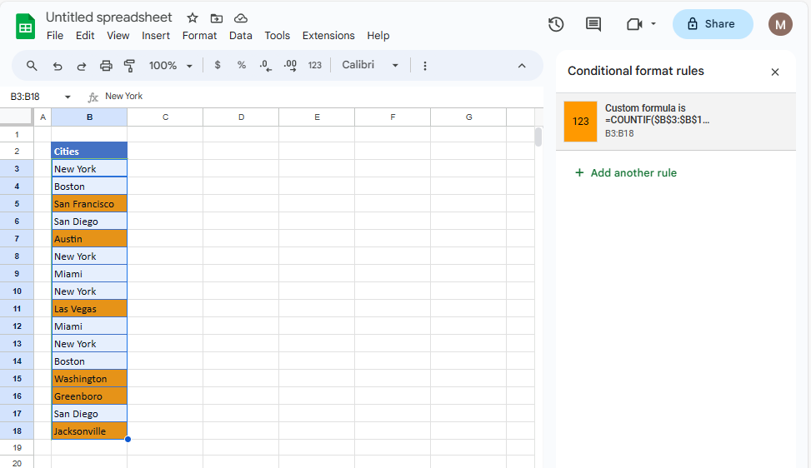811x468 pixels.
Task: Select the orange 123 rule swatch
Action: (x=580, y=122)
